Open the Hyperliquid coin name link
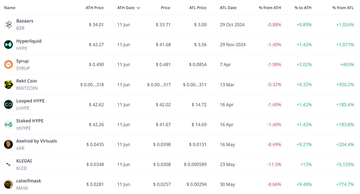Viewport: 360px width, 194px height. (x=29, y=41)
